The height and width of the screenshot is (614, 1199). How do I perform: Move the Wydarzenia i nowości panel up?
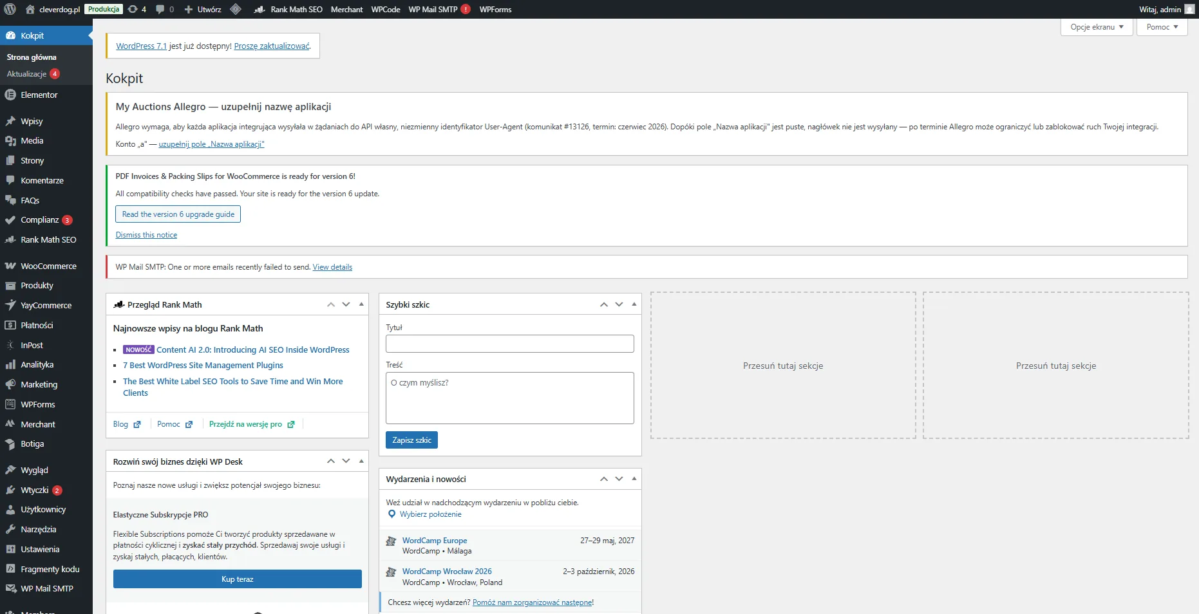tap(603, 479)
